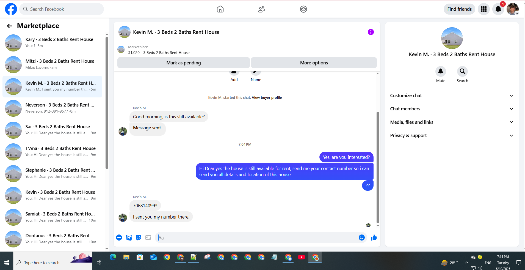This screenshot has height=270, width=525.
Task: Click the Search Facebook field
Action: coord(62,9)
